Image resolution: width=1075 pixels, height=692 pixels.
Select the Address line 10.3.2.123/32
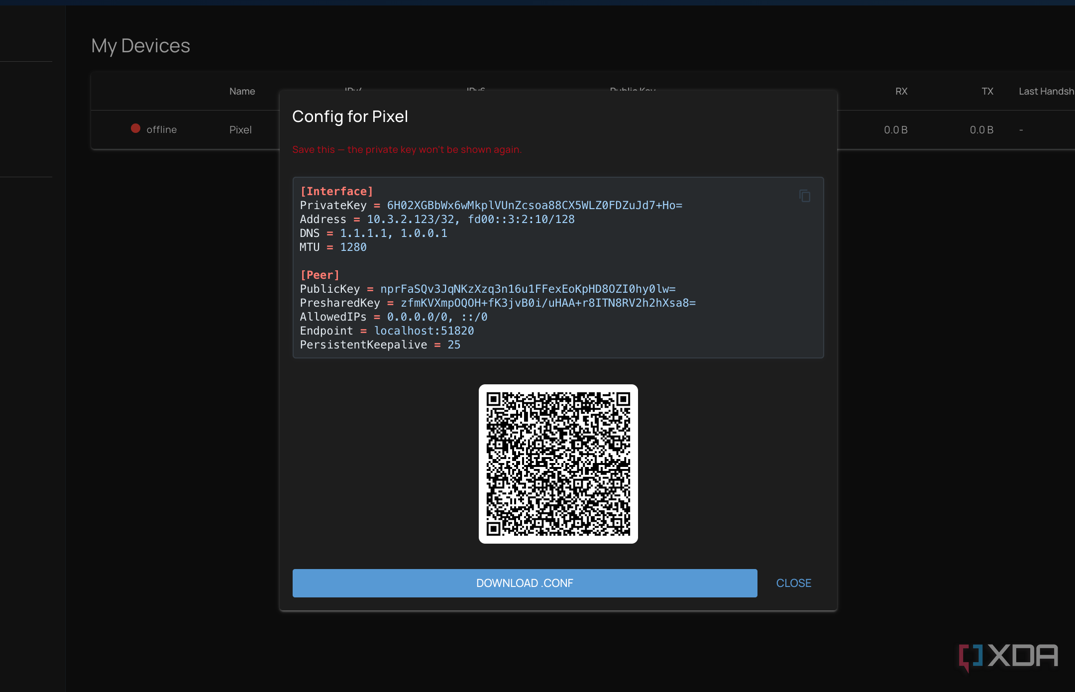pyautogui.click(x=437, y=219)
